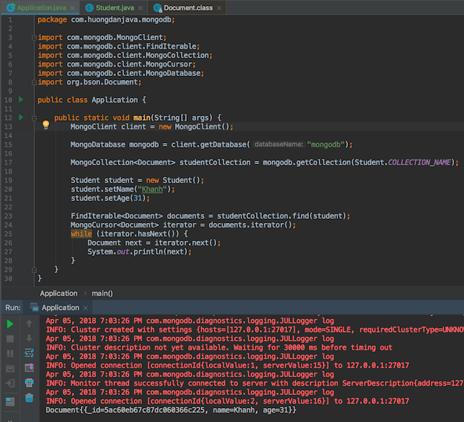Click the databaseName parameter hint
The image size is (464, 422).
(278, 144)
